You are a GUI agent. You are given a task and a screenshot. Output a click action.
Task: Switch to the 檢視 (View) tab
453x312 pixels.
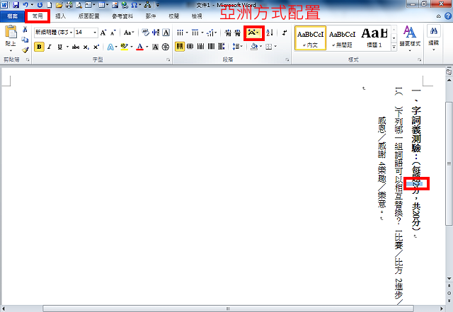pos(197,16)
